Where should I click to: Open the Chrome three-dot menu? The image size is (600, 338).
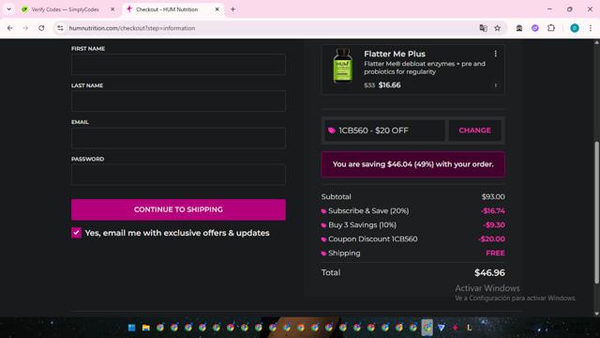click(x=591, y=28)
